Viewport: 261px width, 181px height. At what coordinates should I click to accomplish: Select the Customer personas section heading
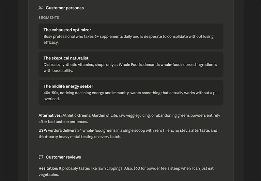65,8
